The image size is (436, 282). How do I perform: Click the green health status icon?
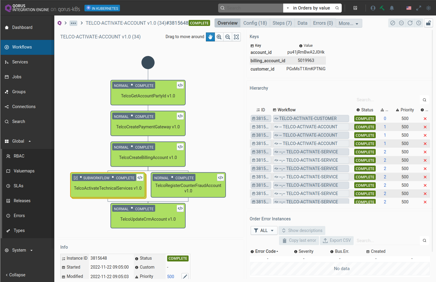(382, 8)
